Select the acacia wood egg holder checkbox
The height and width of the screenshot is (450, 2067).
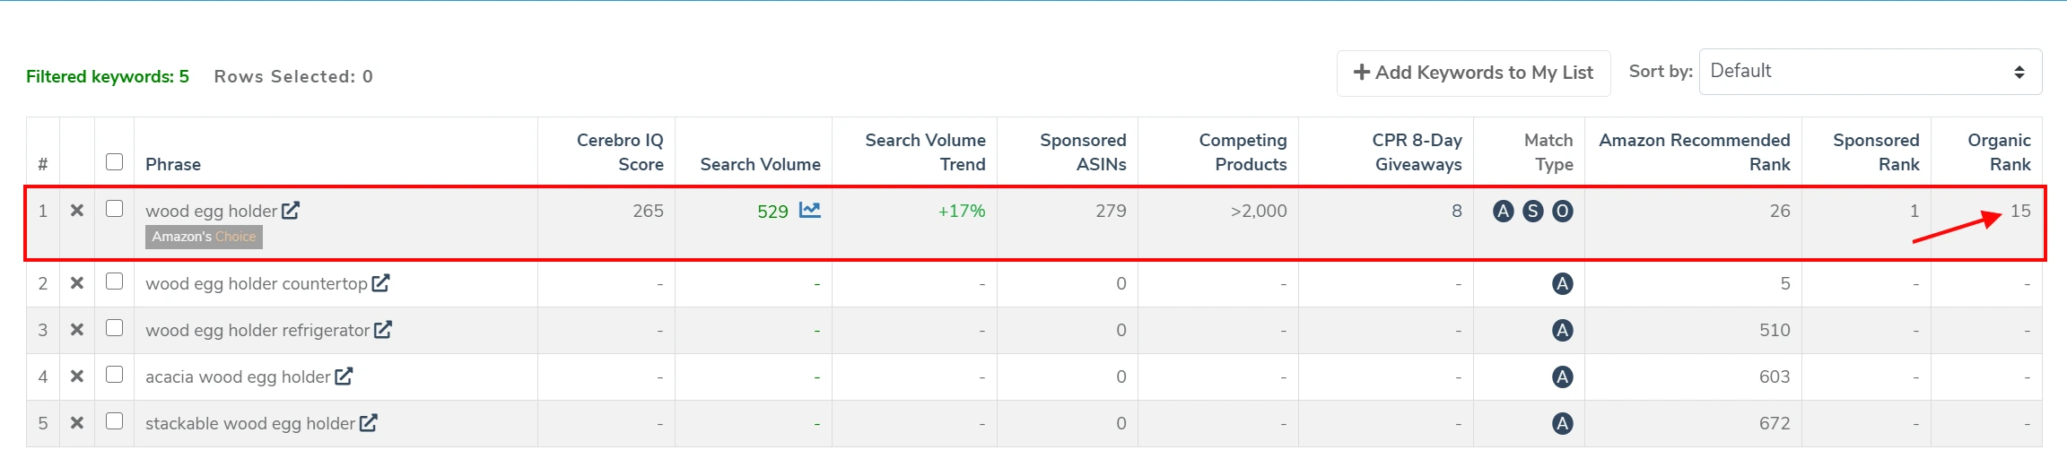click(x=114, y=375)
